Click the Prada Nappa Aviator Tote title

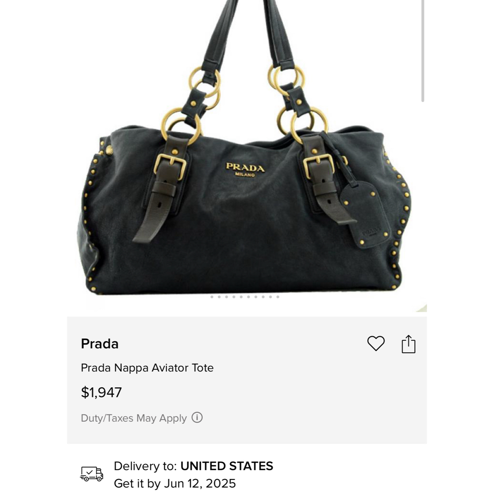click(147, 368)
